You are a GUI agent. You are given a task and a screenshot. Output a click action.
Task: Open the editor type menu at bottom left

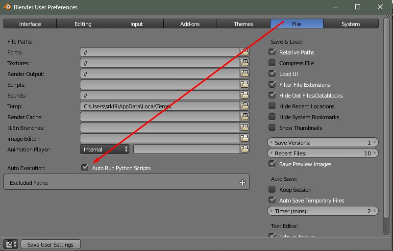(11, 244)
